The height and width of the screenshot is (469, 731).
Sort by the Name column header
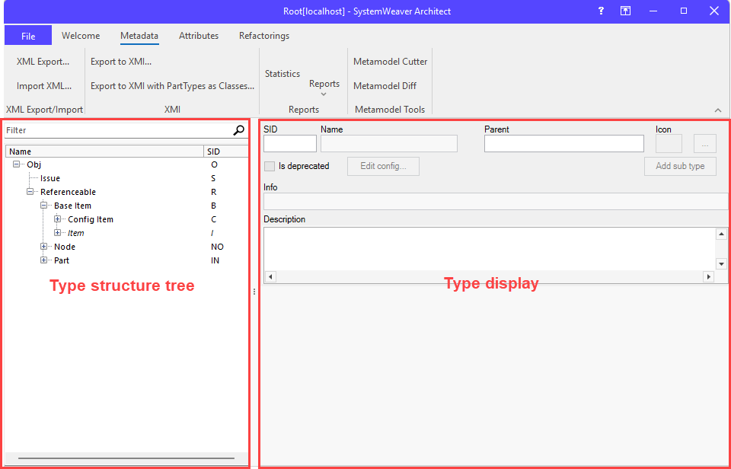[x=104, y=152]
